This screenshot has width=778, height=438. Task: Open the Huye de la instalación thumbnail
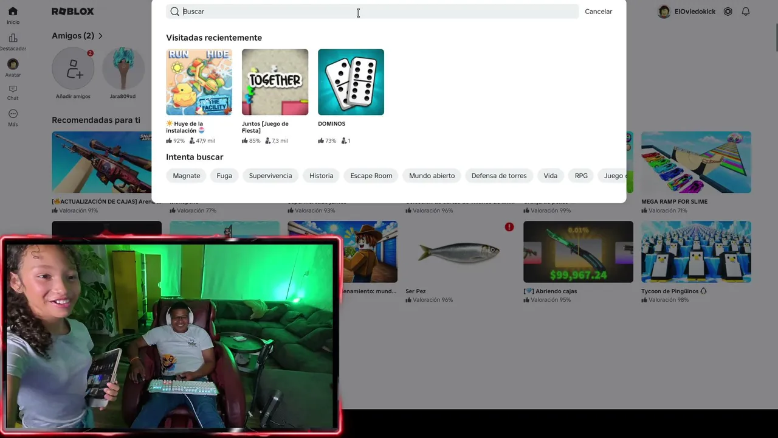tap(199, 82)
